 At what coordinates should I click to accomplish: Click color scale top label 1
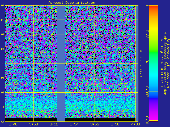(147, 5)
